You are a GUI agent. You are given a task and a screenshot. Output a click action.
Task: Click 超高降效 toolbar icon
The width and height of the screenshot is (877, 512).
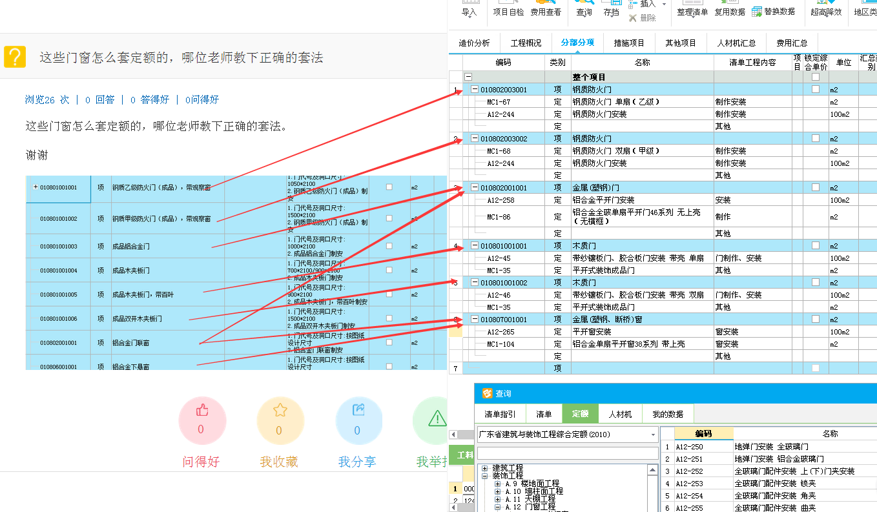pyautogui.click(x=827, y=9)
